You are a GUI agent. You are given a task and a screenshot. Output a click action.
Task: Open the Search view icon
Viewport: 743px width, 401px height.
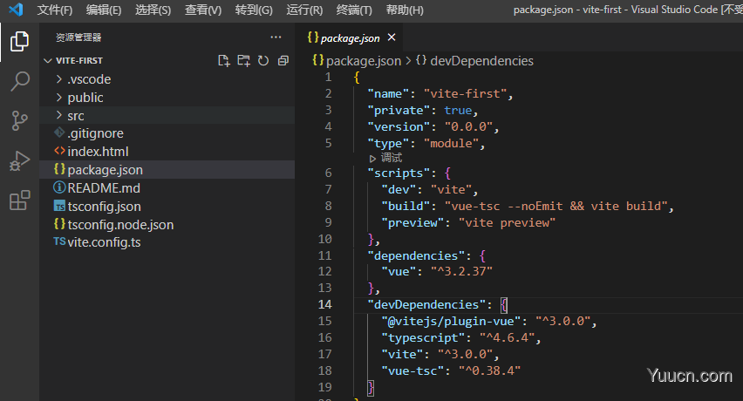(x=19, y=81)
